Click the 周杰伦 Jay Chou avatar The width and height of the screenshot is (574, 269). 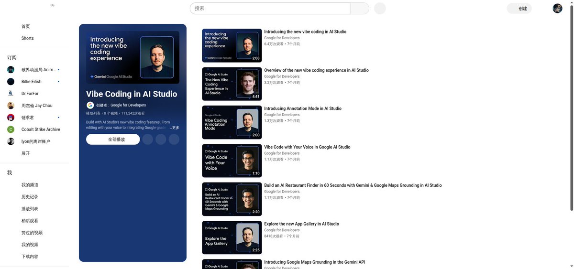[x=11, y=106]
